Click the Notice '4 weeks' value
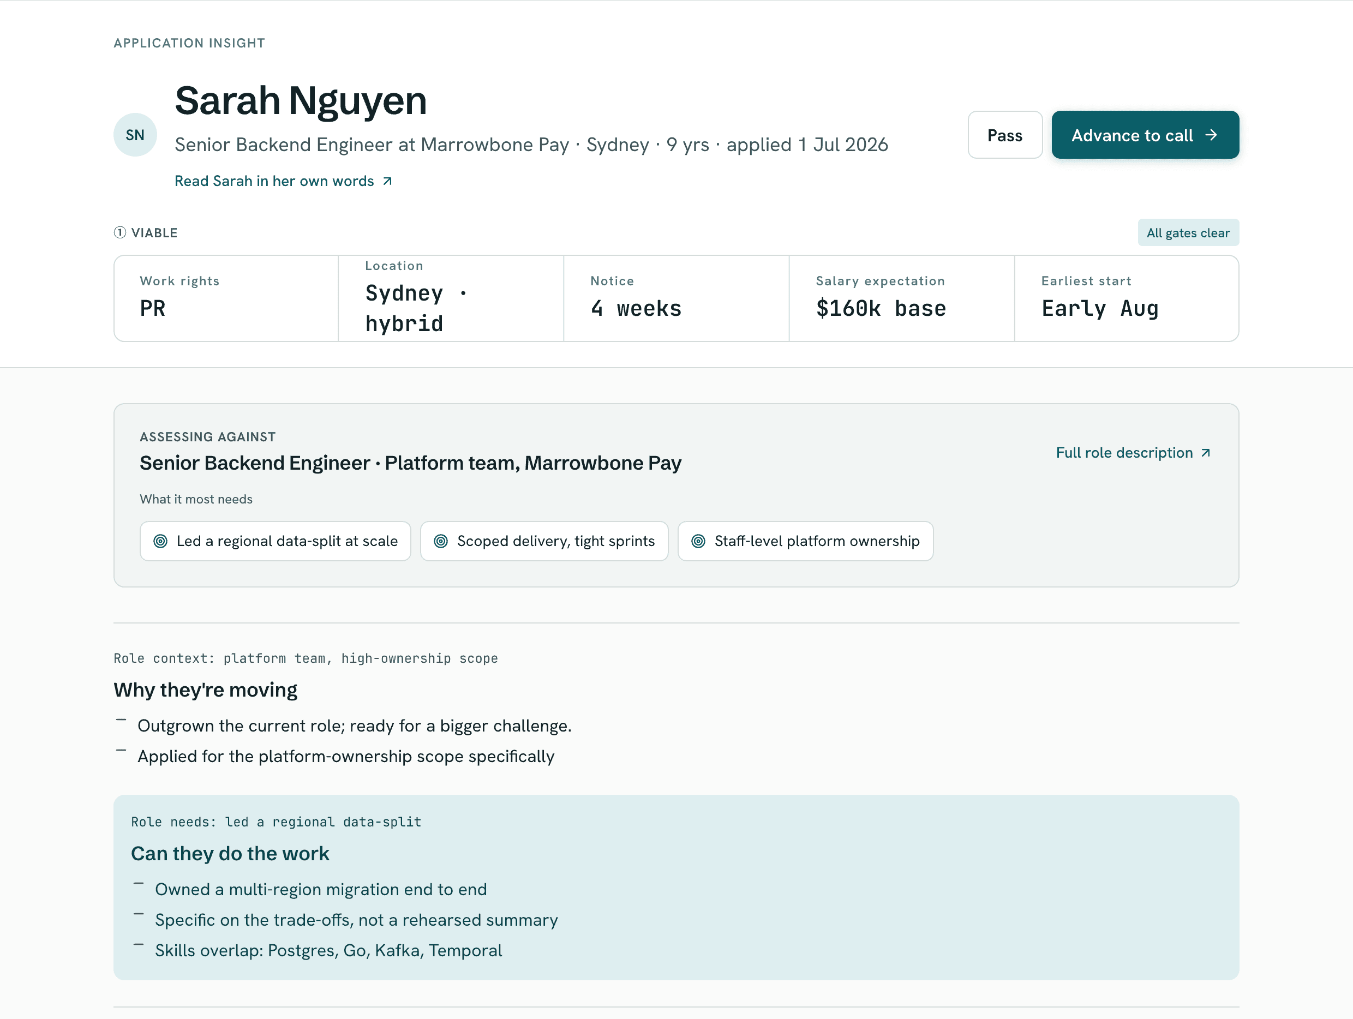1353x1019 pixels. [x=636, y=309]
